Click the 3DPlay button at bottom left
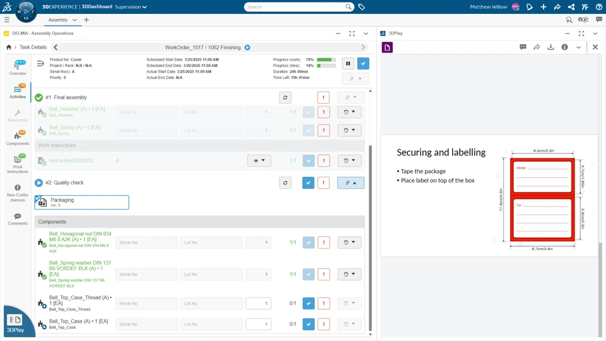The image size is (606, 341). [15, 323]
